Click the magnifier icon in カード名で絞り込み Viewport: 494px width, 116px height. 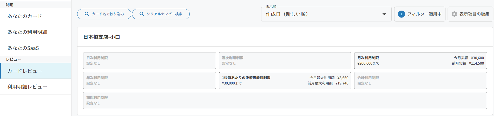87,14
